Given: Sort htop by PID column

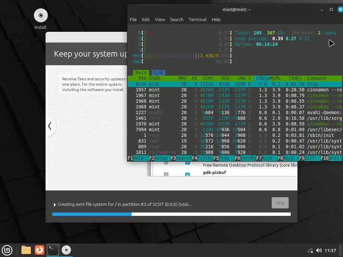Looking at the screenshot, I should 142,78.
